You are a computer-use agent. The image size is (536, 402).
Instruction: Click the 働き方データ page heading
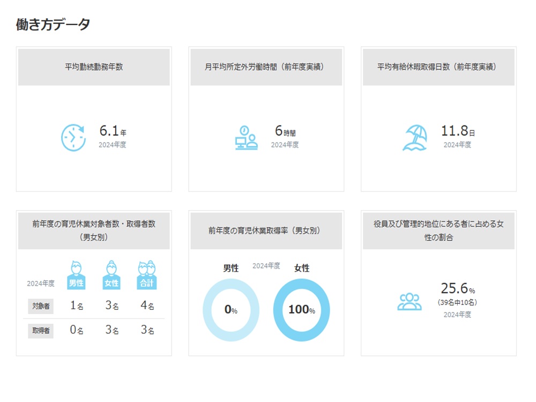[53, 24]
